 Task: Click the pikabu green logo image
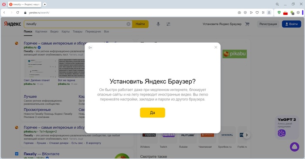coord(234,54)
